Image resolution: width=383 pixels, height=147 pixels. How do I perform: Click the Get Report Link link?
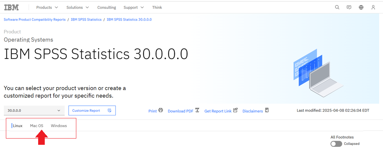coord(218,111)
